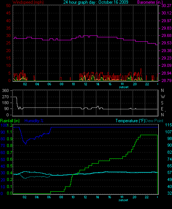Click the 22 hour label under the rainfall graph
Image resolution: width=172 pixels, height=209 pixels.
point(146,197)
